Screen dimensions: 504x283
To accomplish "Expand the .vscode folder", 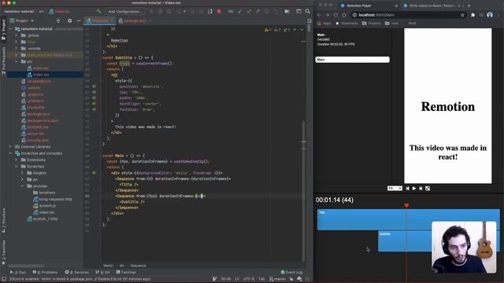I will tap(17, 49).
